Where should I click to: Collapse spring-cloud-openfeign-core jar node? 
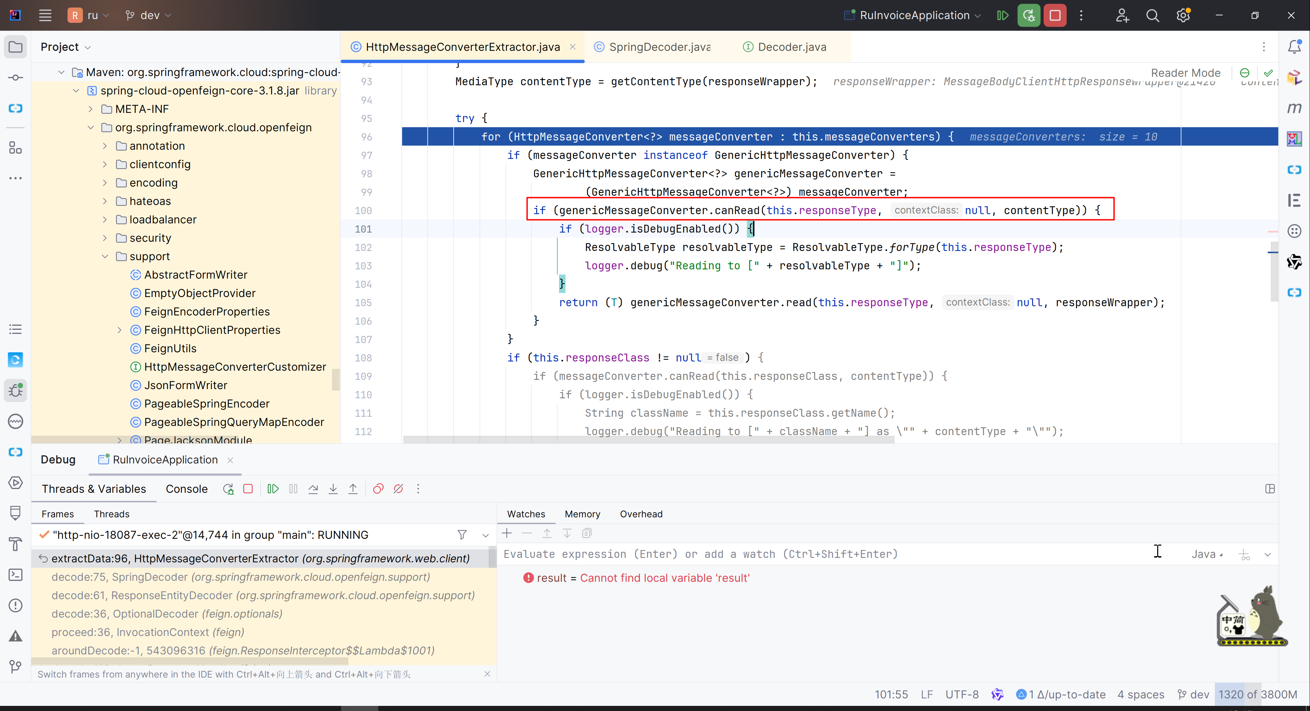[76, 90]
